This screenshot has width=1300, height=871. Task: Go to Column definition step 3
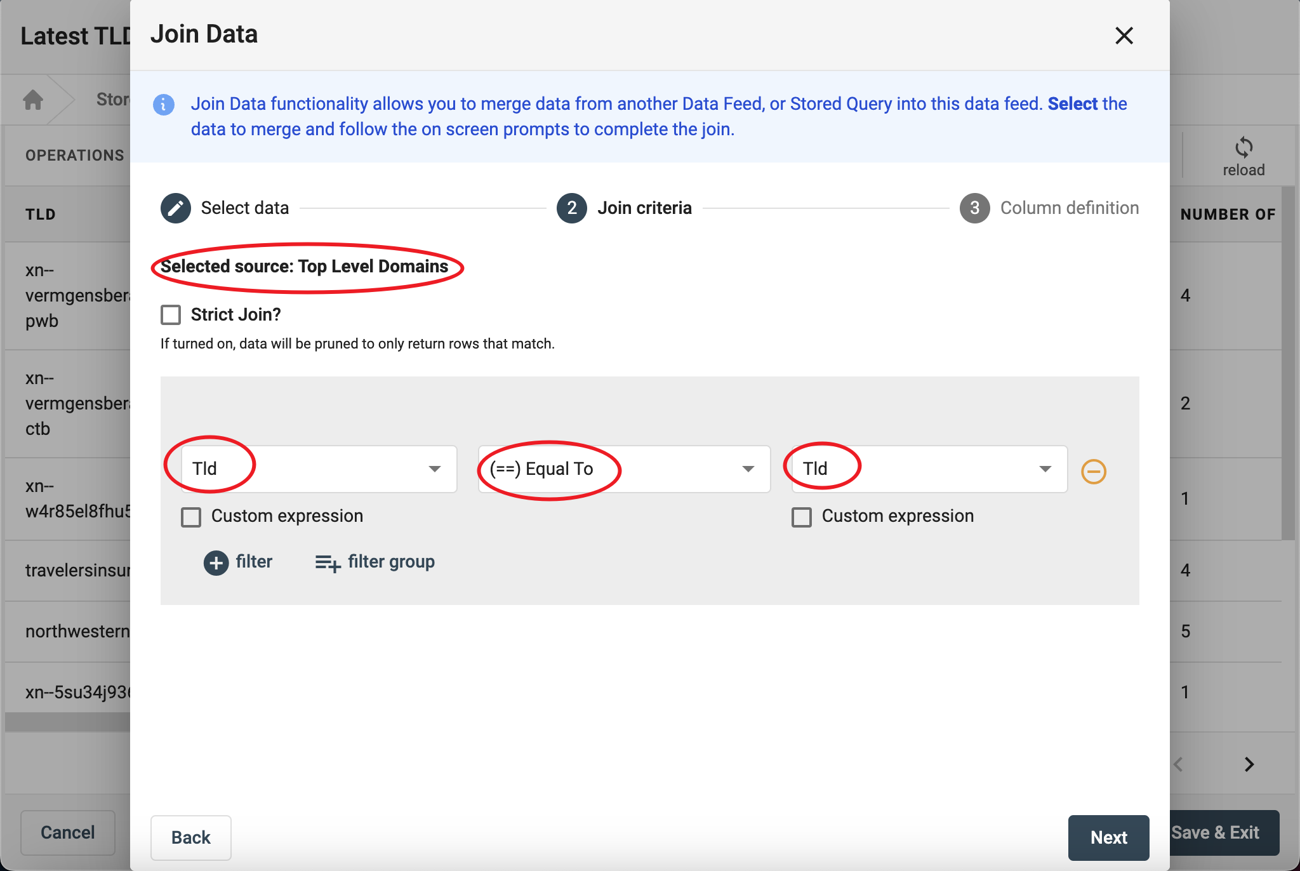pyautogui.click(x=975, y=208)
